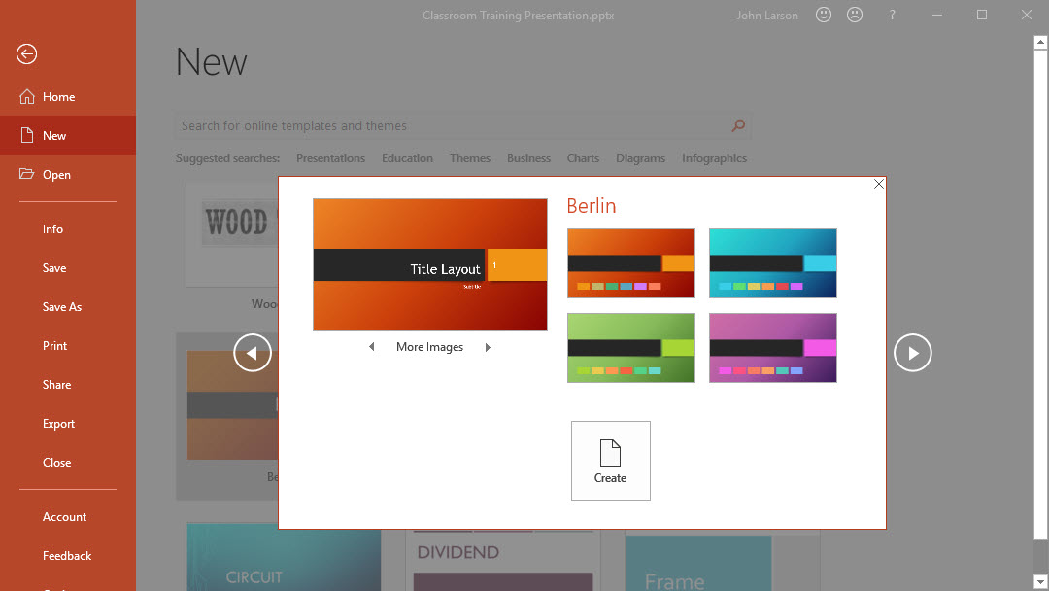Open help with the question mark icon
Screen dimensions: 1049x591
[893, 15]
